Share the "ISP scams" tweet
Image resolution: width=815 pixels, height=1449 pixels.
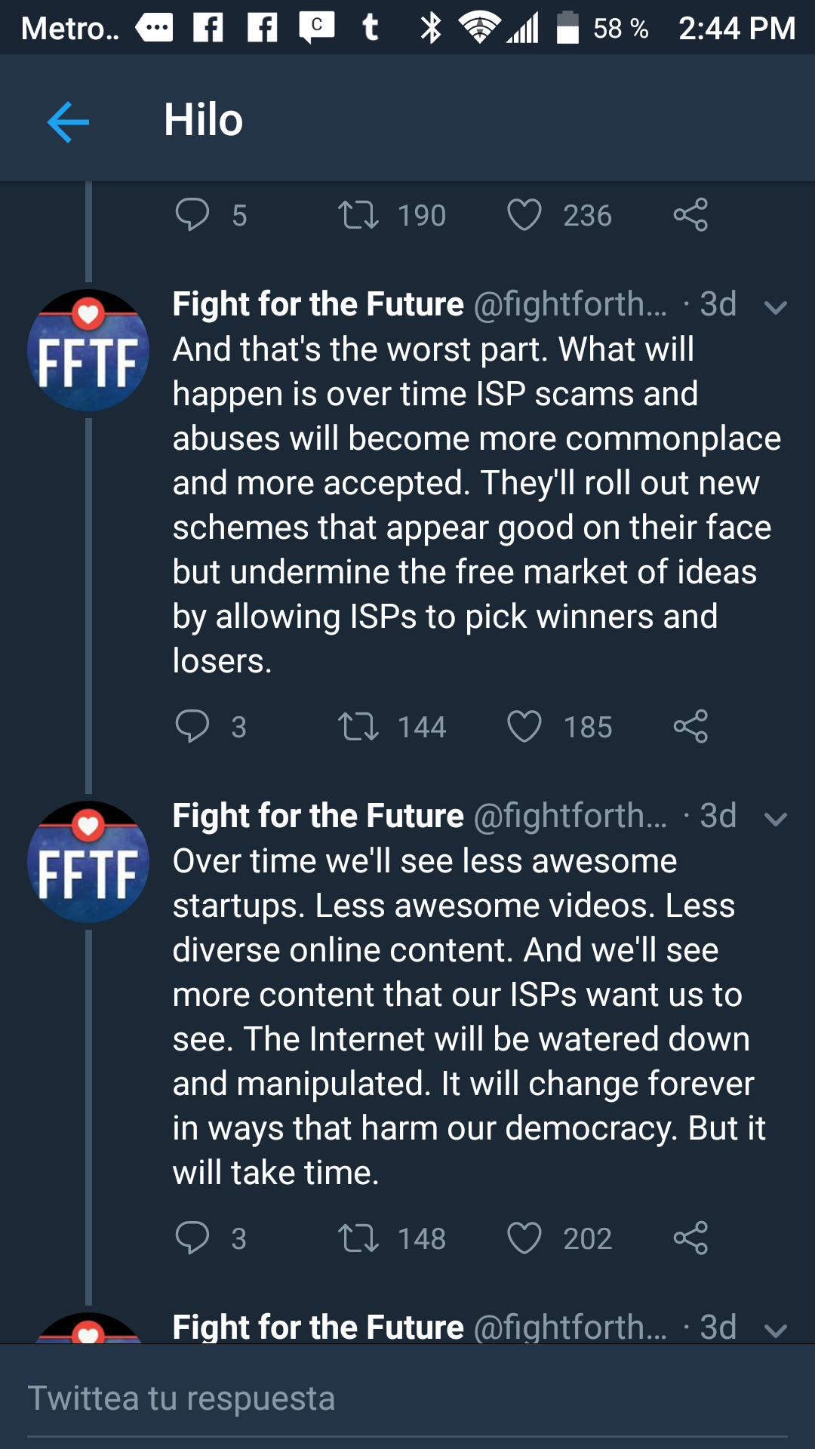[690, 727]
